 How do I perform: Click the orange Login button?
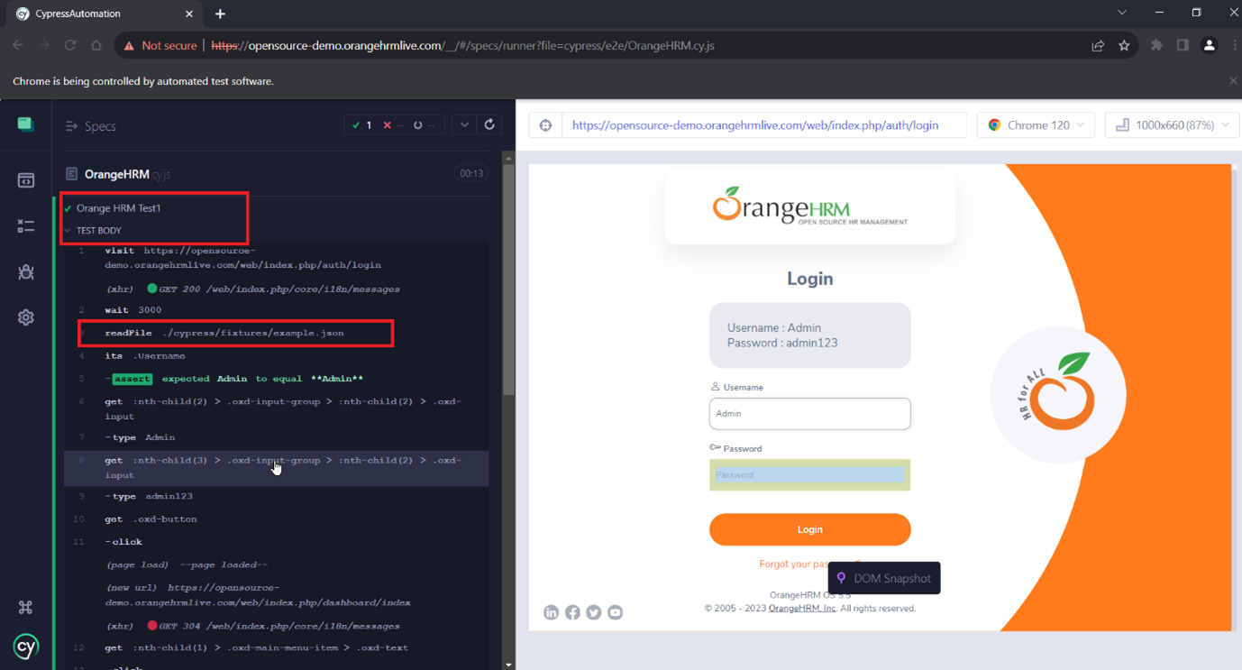(x=809, y=529)
